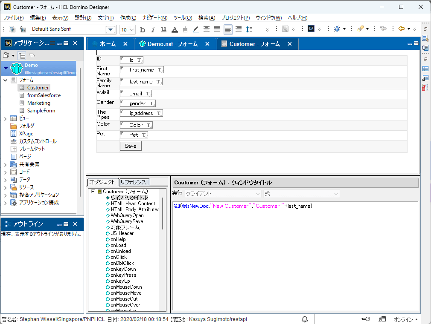This screenshot has width=431, height=324.
Task: Expand the コード tree node
Action: [5, 172]
